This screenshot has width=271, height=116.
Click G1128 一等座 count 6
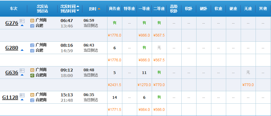pos(144,98)
